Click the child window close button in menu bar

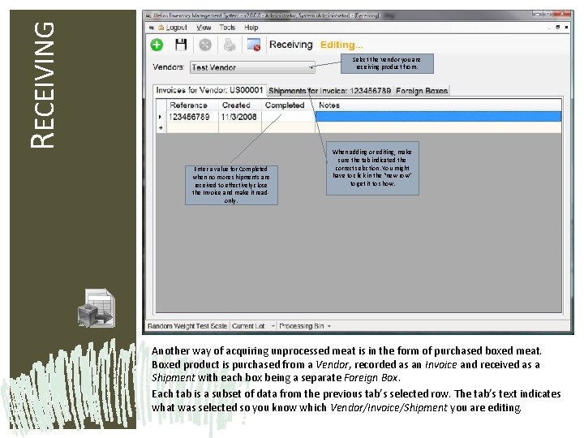click(566, 28)
